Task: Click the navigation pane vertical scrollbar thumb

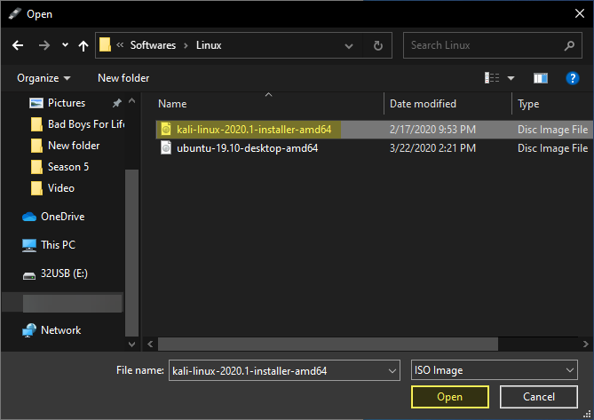Action: pyautogui.click(x=131, y=252)
